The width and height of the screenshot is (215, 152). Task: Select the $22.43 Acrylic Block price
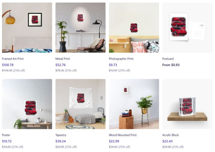[168, 141]
